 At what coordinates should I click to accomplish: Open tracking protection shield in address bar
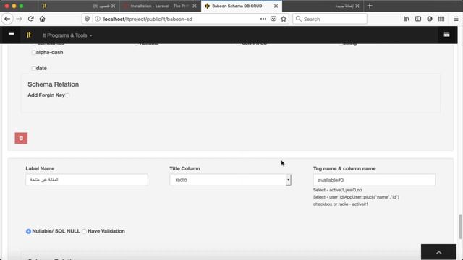click(x=87, y=19)
